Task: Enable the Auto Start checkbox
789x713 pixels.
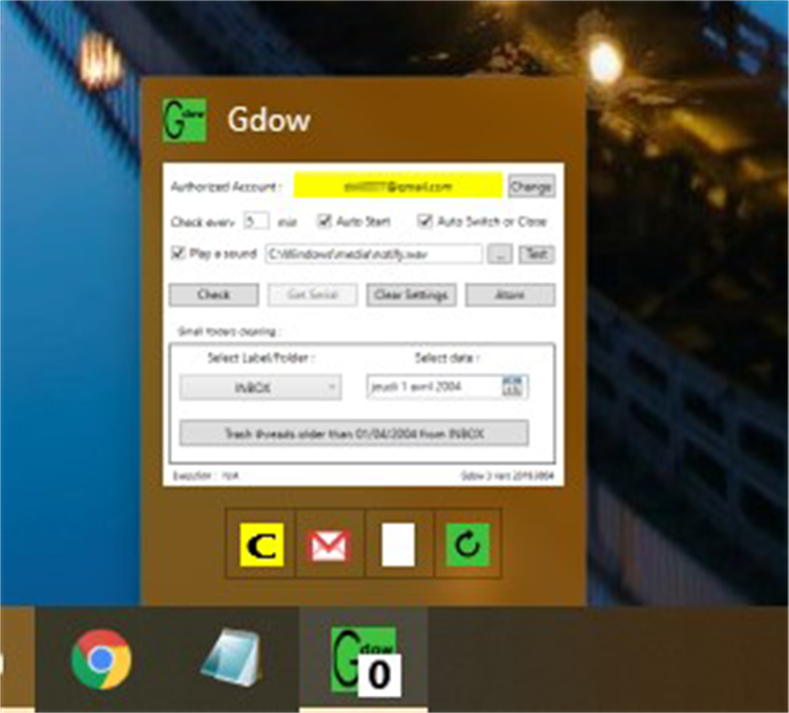Action: pyautogui.click(x=324, y=219)
